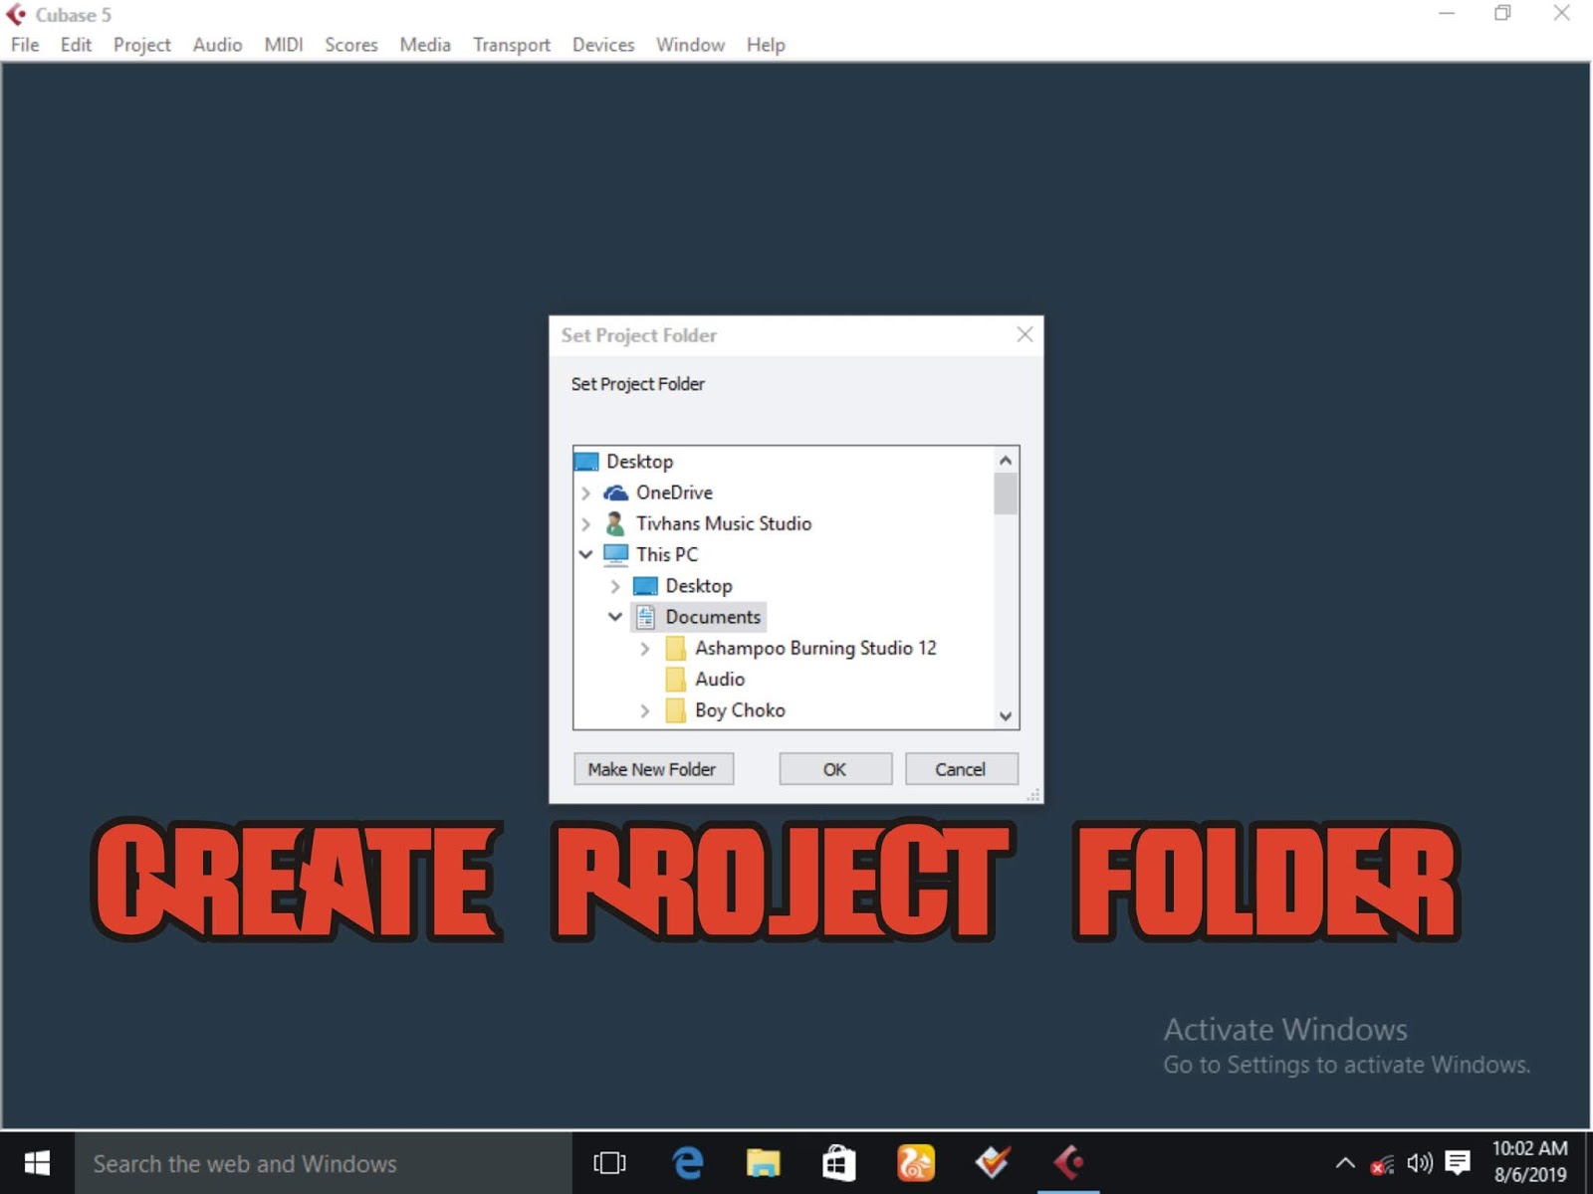
Task: Select the top-level Desktop tree item
Action: tap(640, 462)
